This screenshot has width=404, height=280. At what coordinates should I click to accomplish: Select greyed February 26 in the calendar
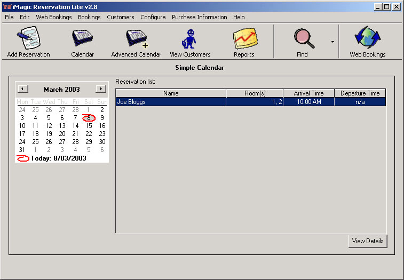[x=49, y=110]
